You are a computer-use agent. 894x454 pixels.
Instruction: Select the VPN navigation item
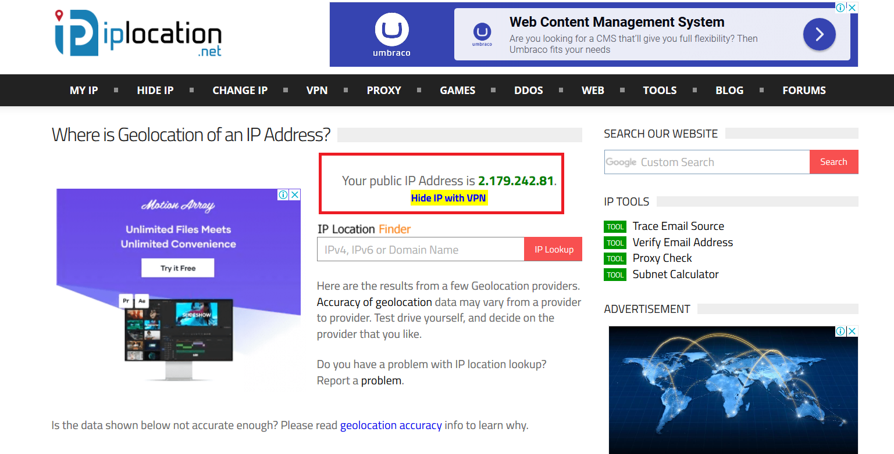coord(317,90)
